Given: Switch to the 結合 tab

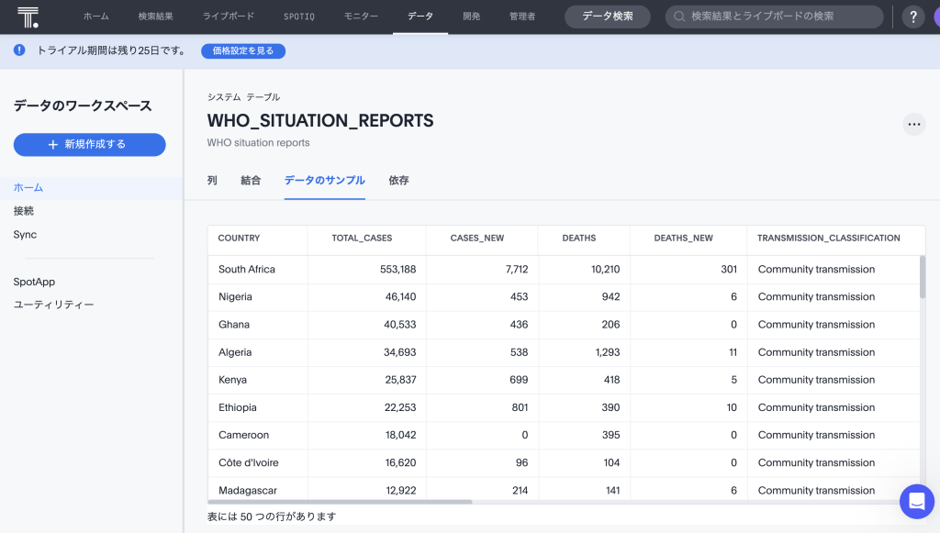Looking at the screenshot, I should click(251, 181).
